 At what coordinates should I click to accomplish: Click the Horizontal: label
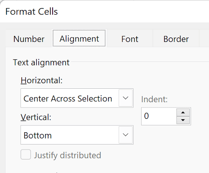(x=42, y=80)
